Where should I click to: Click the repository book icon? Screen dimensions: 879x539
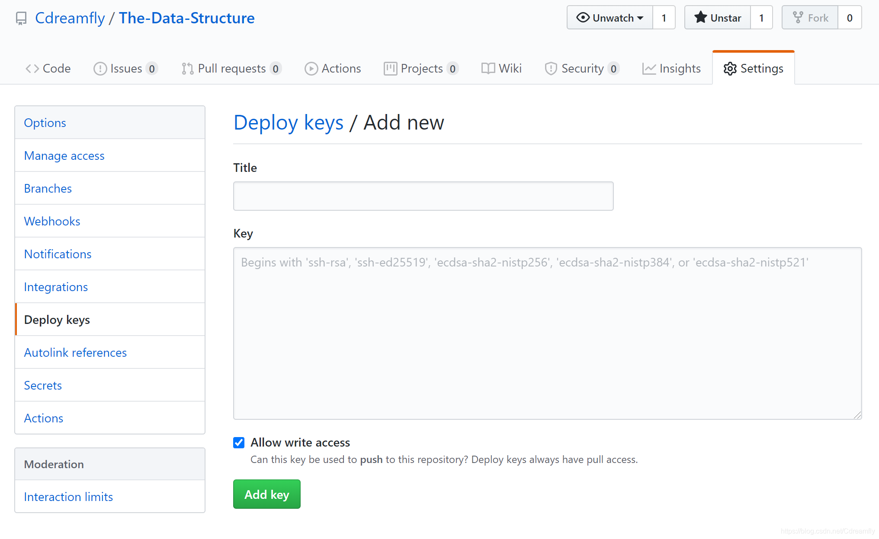21,18
